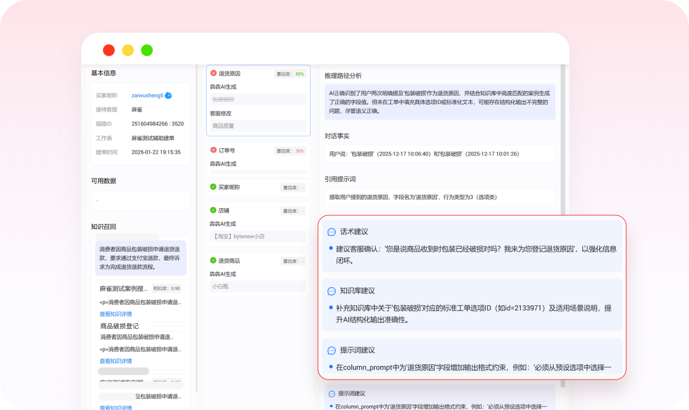Select the 订单号 field card title
Screen dimensions: 689x410
pyautogui.click(x=227, y=150)
